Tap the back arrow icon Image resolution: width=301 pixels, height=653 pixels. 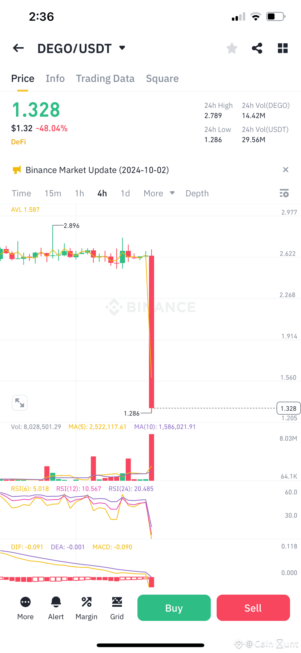pos(18,48)
